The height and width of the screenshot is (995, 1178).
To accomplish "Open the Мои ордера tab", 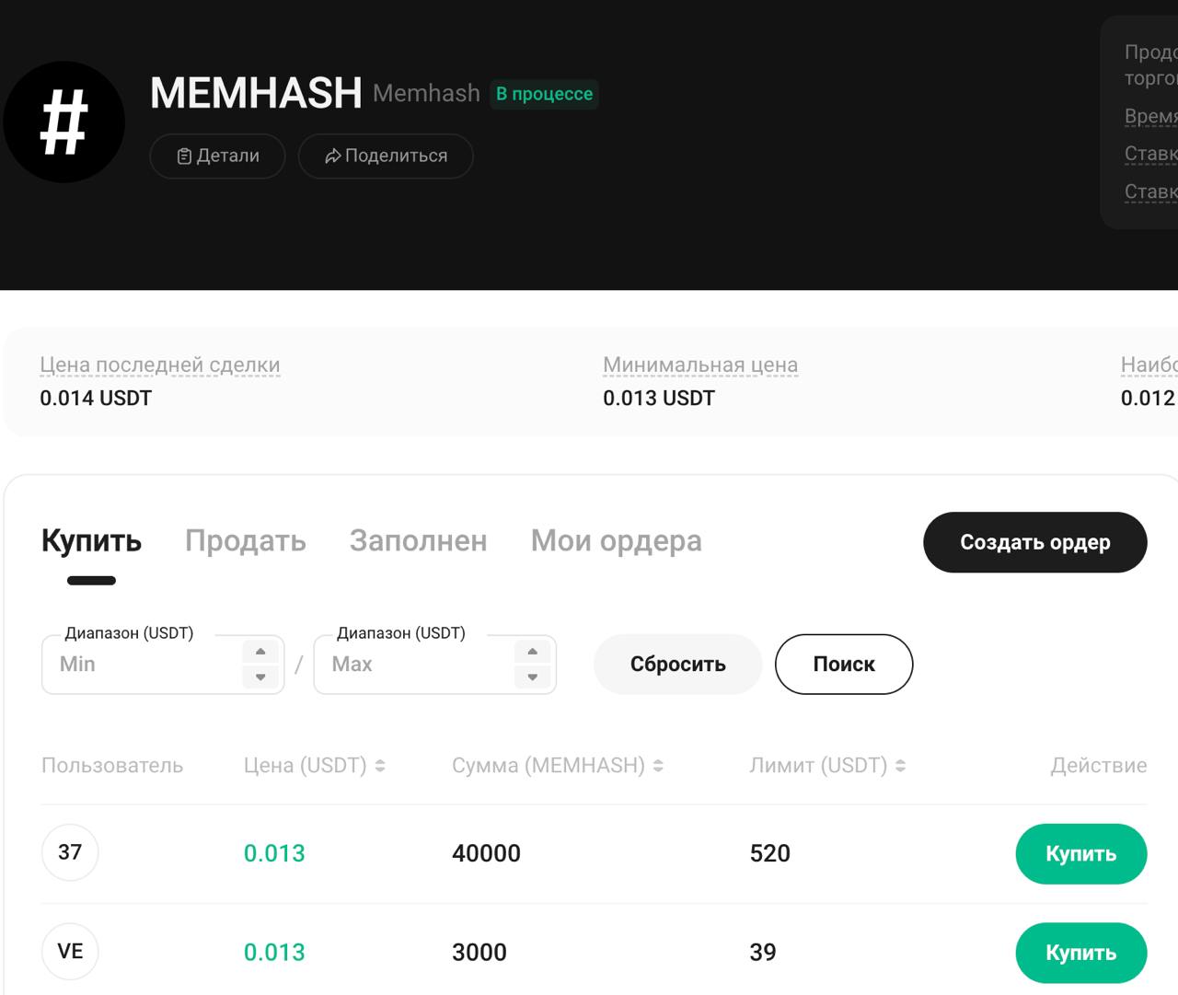I will click(617, 540).
